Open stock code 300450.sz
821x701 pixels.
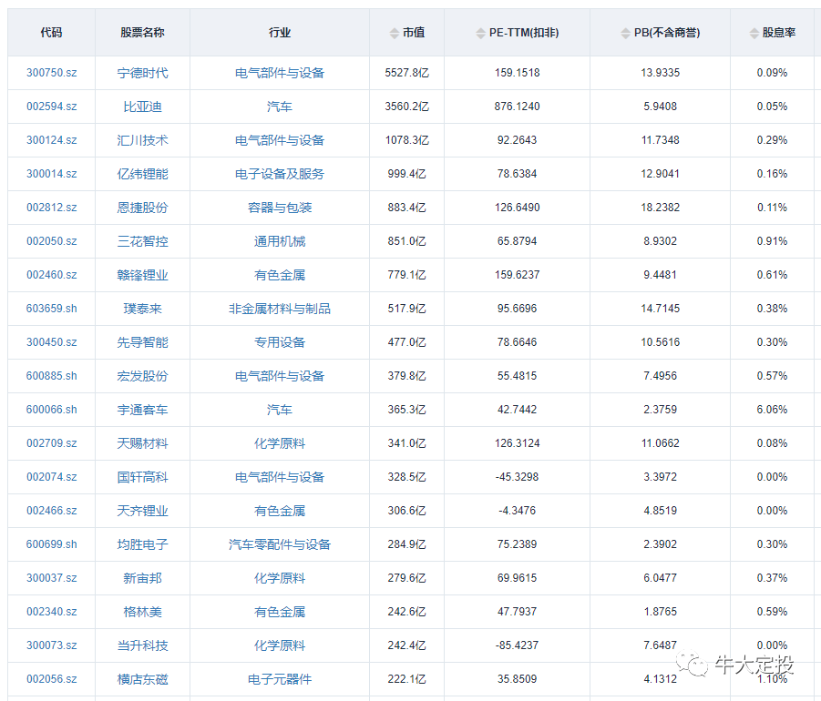(x=52, y=342)
